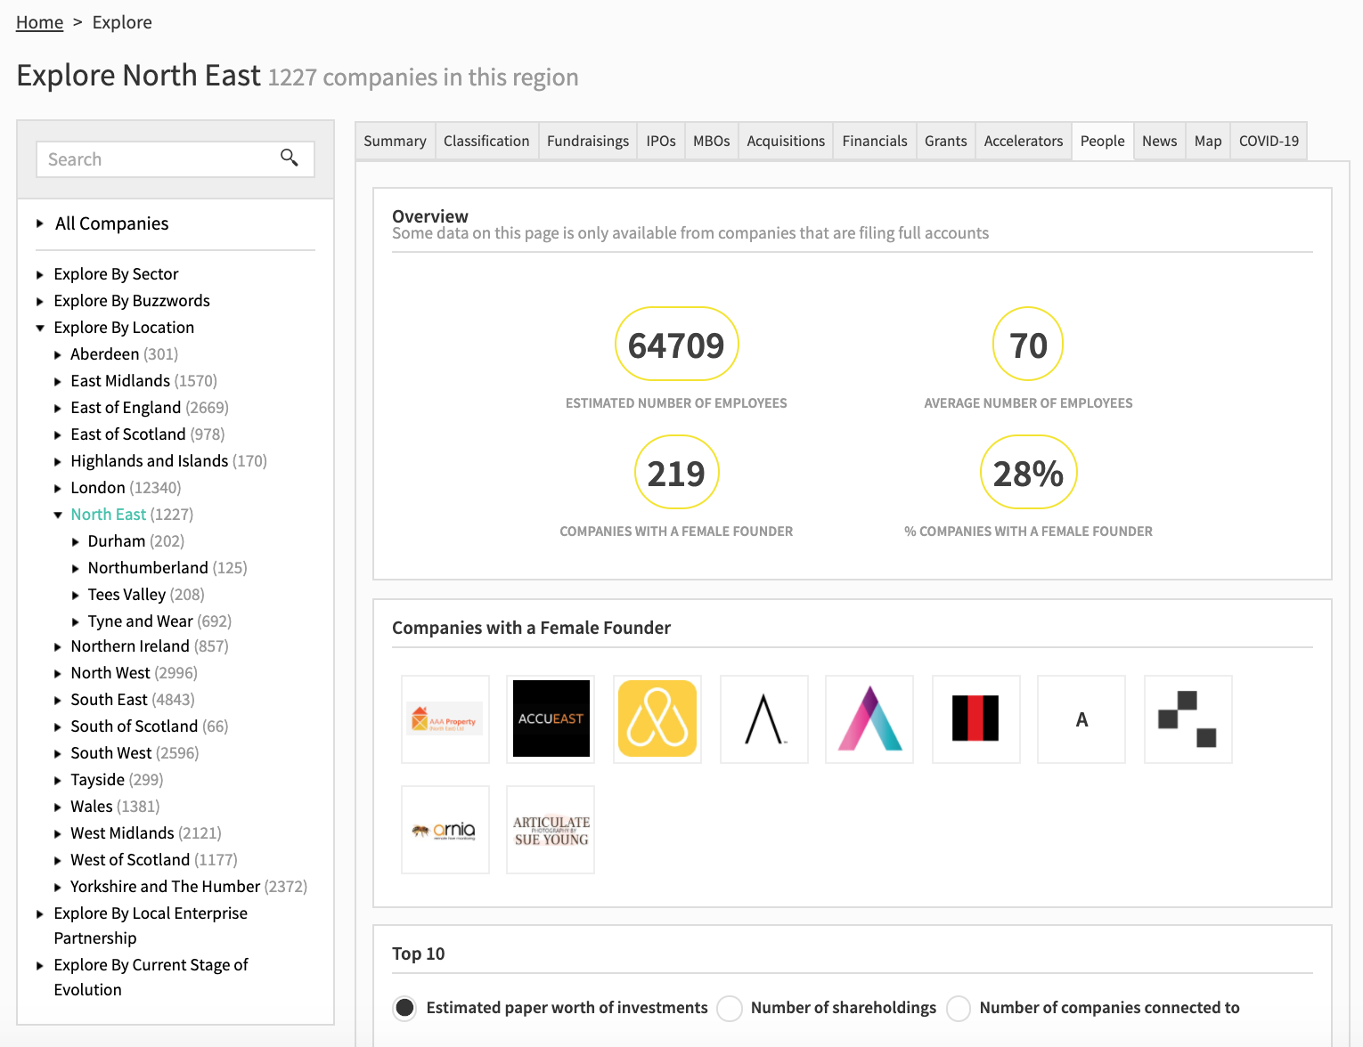Open the COVID-19 tab
Viewport: 1363px width, 1047px height.
coord(1268,142)
